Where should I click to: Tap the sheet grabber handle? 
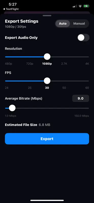click(x=47, y=16)
